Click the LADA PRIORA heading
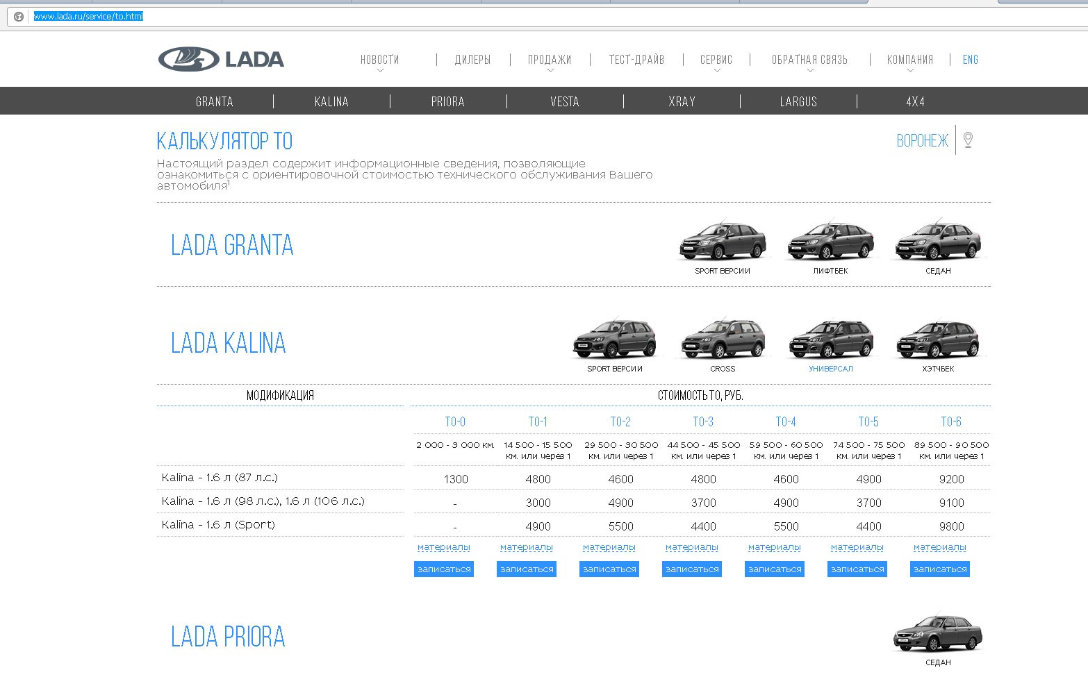This screenshot has width=1088, height=677. click(x=228, y=637)
